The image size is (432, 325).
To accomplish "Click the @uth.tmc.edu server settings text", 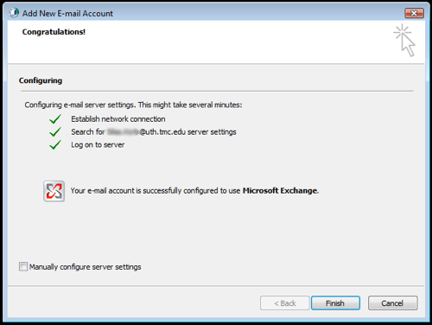I will (x=188, y=132).
